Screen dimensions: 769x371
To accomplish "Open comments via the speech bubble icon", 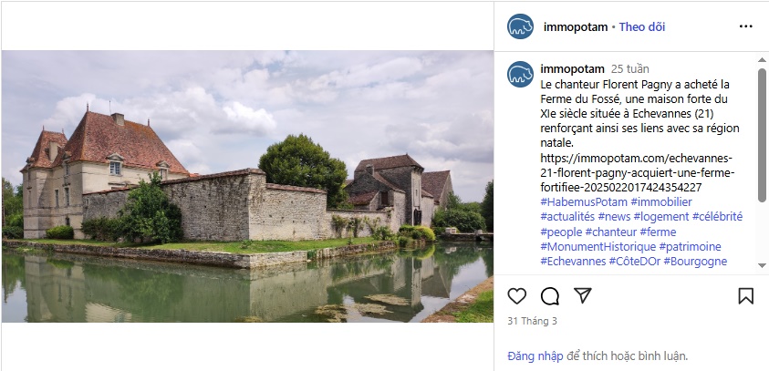I will (549, 296).
